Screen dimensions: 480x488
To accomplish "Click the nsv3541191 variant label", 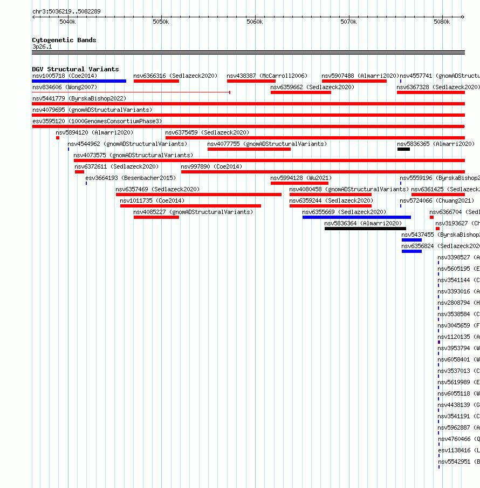I will point(458,417).
